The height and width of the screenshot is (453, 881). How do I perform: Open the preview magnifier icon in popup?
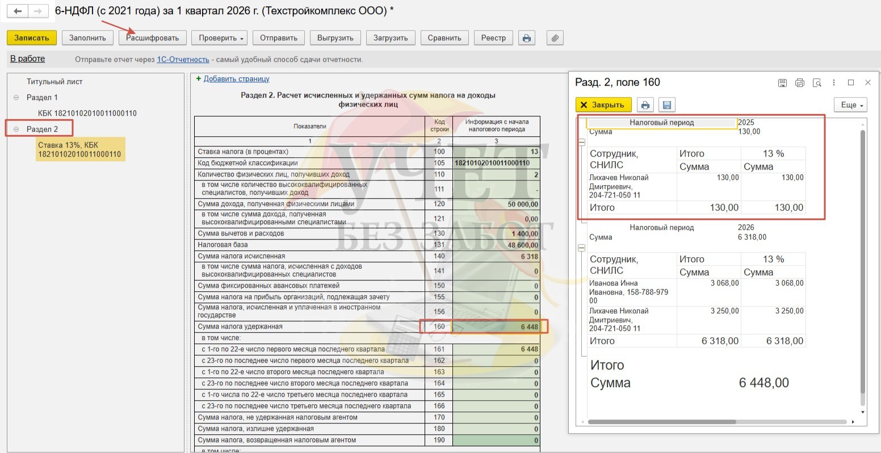click(817, 83)
